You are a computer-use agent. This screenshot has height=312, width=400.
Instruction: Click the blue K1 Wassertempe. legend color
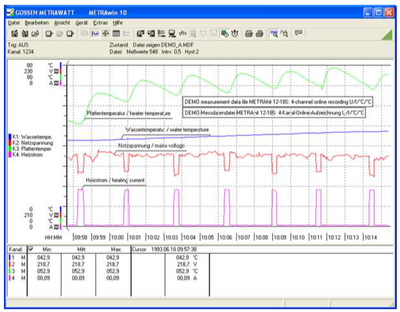tap(10, 137)
